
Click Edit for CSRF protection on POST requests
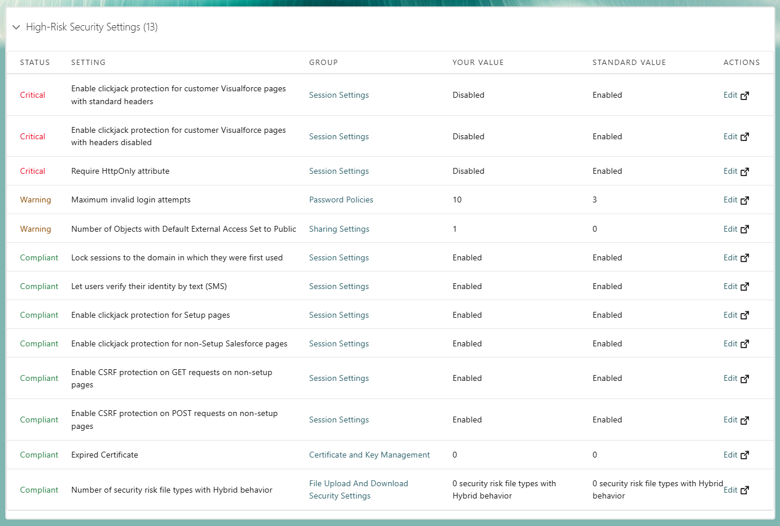coord(730,420)
